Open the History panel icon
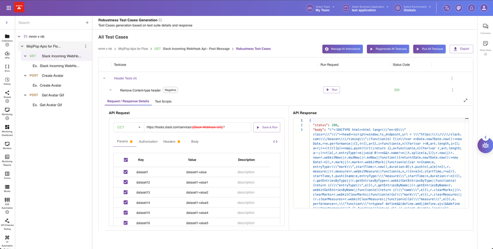The width and height of the screenshot is (493, 249). [x=7, y=80]
